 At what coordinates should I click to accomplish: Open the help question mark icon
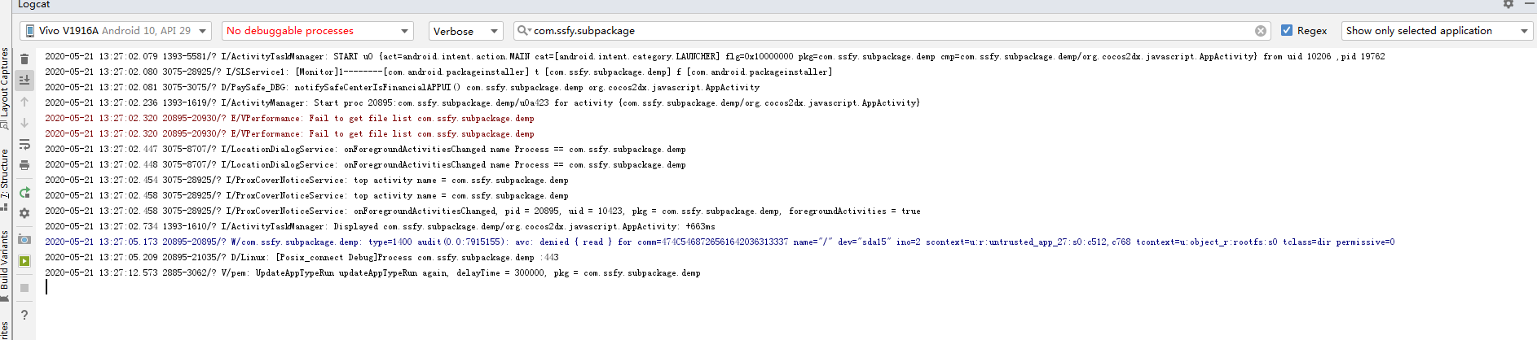[x=24, y=315]
